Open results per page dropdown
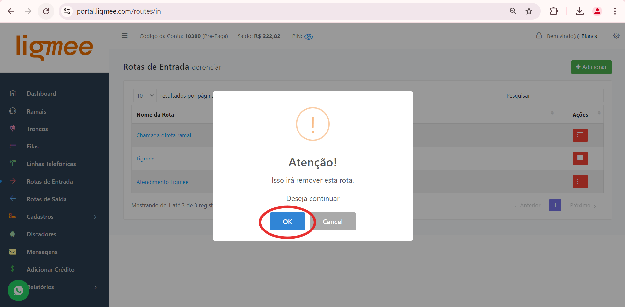 pos(145,96)
